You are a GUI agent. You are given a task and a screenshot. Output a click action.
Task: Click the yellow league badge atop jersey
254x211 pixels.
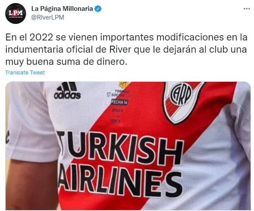(x=124, y=84)
